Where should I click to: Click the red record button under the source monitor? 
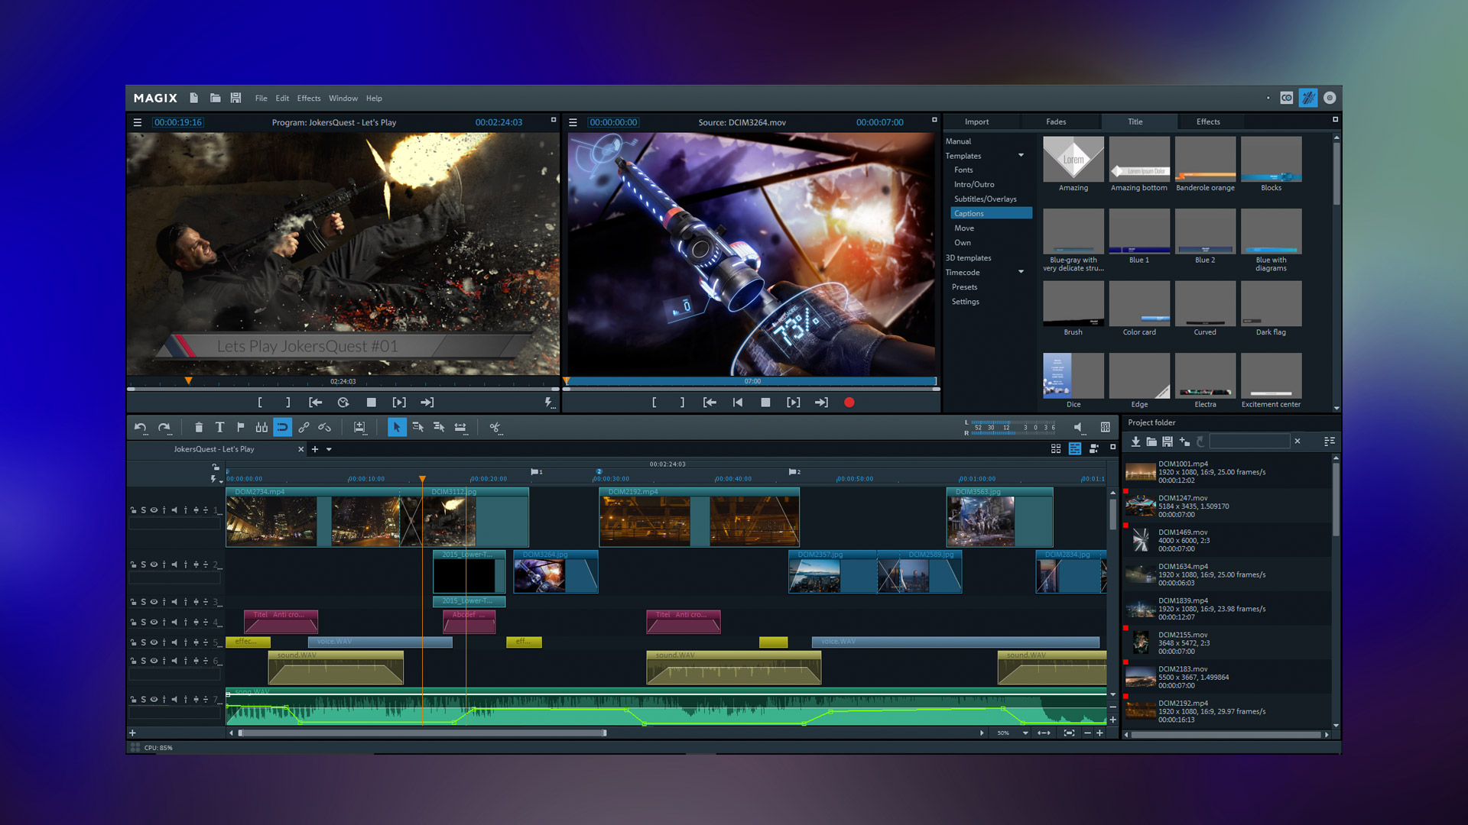point(849,403)
